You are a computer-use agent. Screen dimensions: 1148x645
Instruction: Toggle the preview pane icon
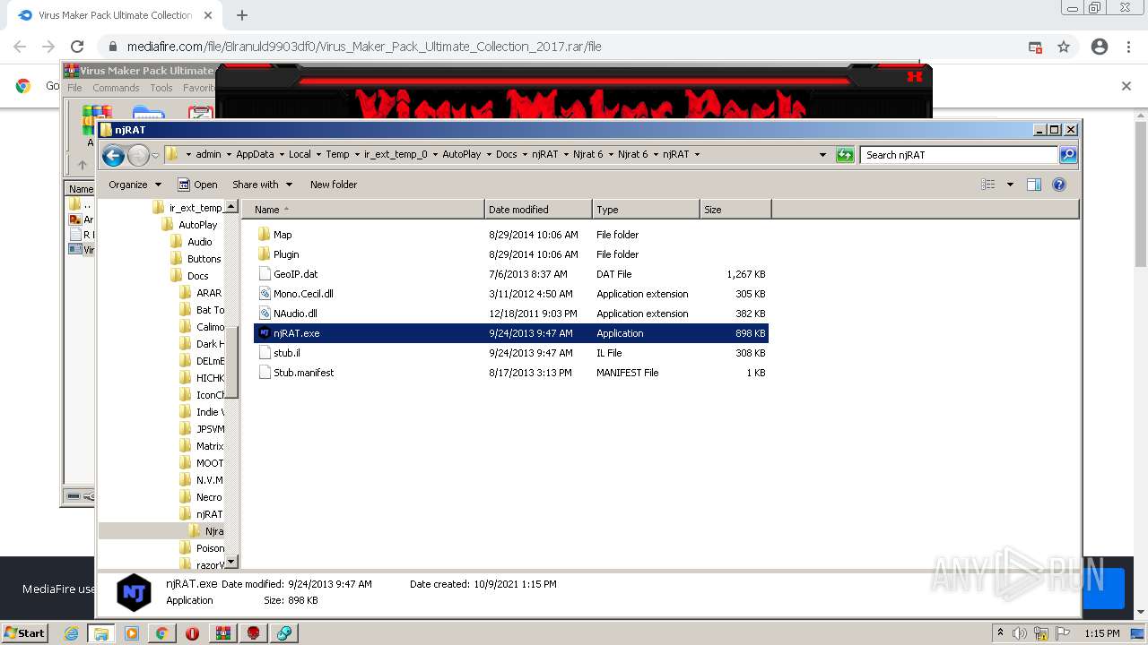1033,185
